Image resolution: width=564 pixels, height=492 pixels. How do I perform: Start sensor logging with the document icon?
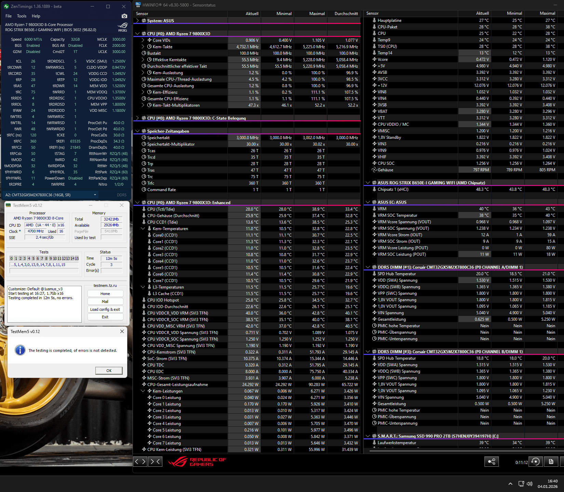tap(551, 462)
